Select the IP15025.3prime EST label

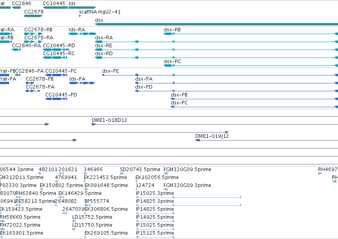[155, 193]
